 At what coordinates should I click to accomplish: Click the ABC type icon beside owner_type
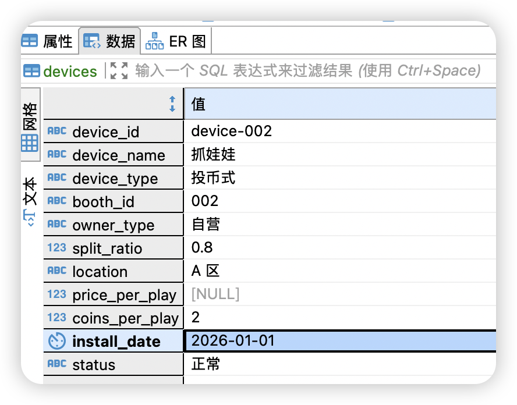click(x=58, y=224)
